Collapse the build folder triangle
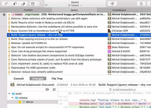 [x=9, y=94]
